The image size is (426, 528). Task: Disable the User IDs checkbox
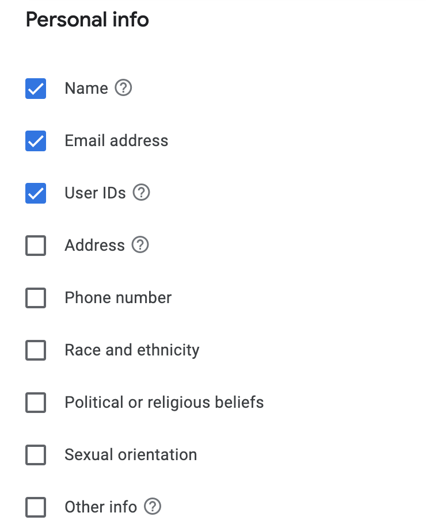(x=36, y=193)
